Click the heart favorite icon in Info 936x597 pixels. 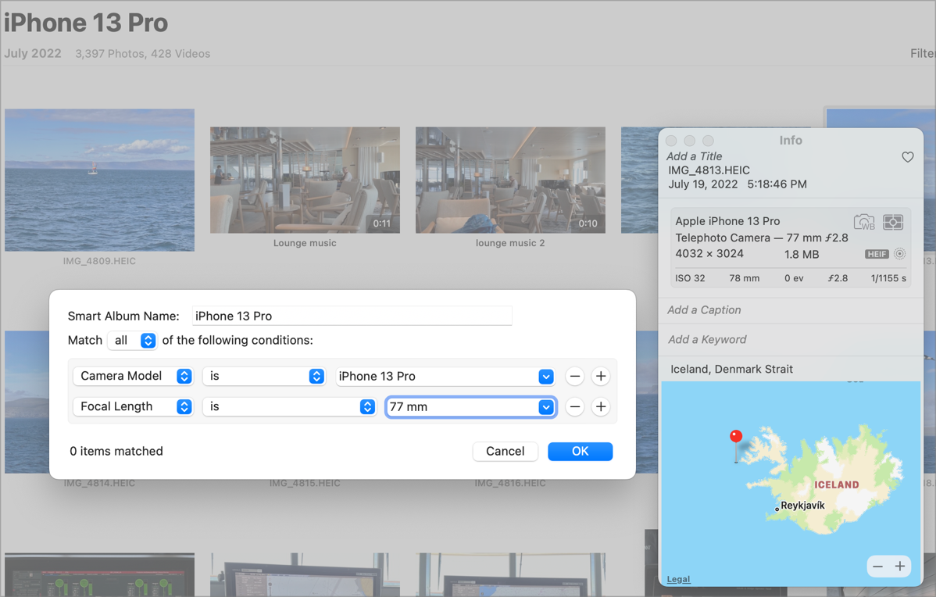pyautogui.click(x=907, y=157)
